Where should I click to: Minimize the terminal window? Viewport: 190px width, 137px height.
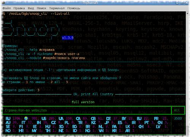pyautogui.click(x=177, y=3)
